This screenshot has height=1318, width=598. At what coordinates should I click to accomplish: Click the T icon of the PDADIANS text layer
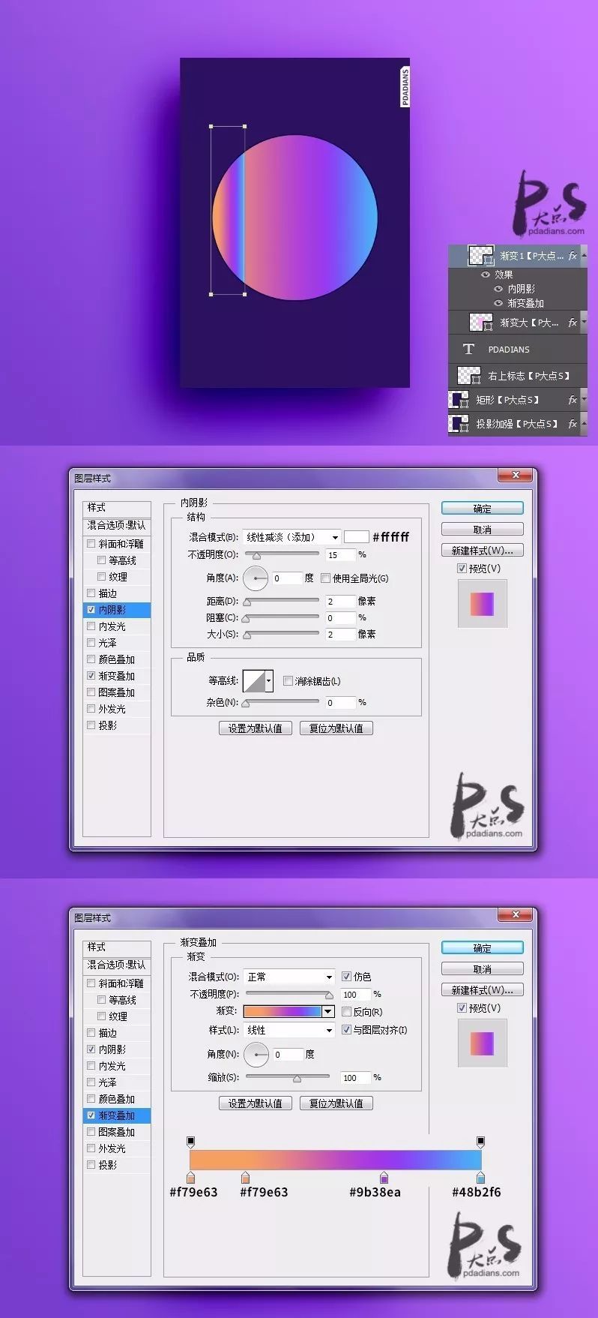point(469,349)
